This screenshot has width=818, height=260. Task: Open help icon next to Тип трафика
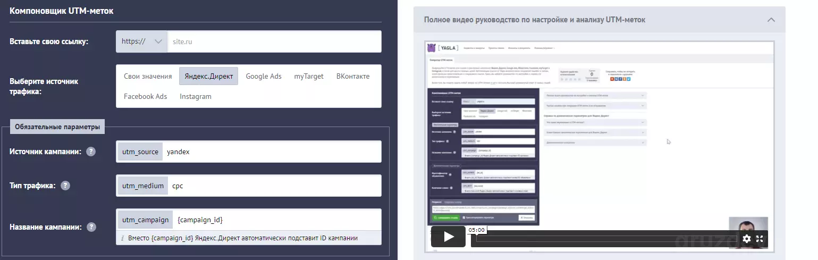coord(65,186)
